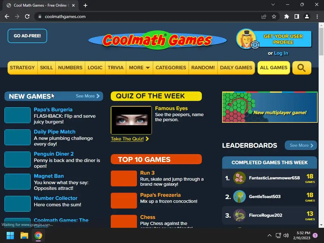
Task: Open the Famous Eyes quiz thumbnail
Action: (x=131, y=120)
